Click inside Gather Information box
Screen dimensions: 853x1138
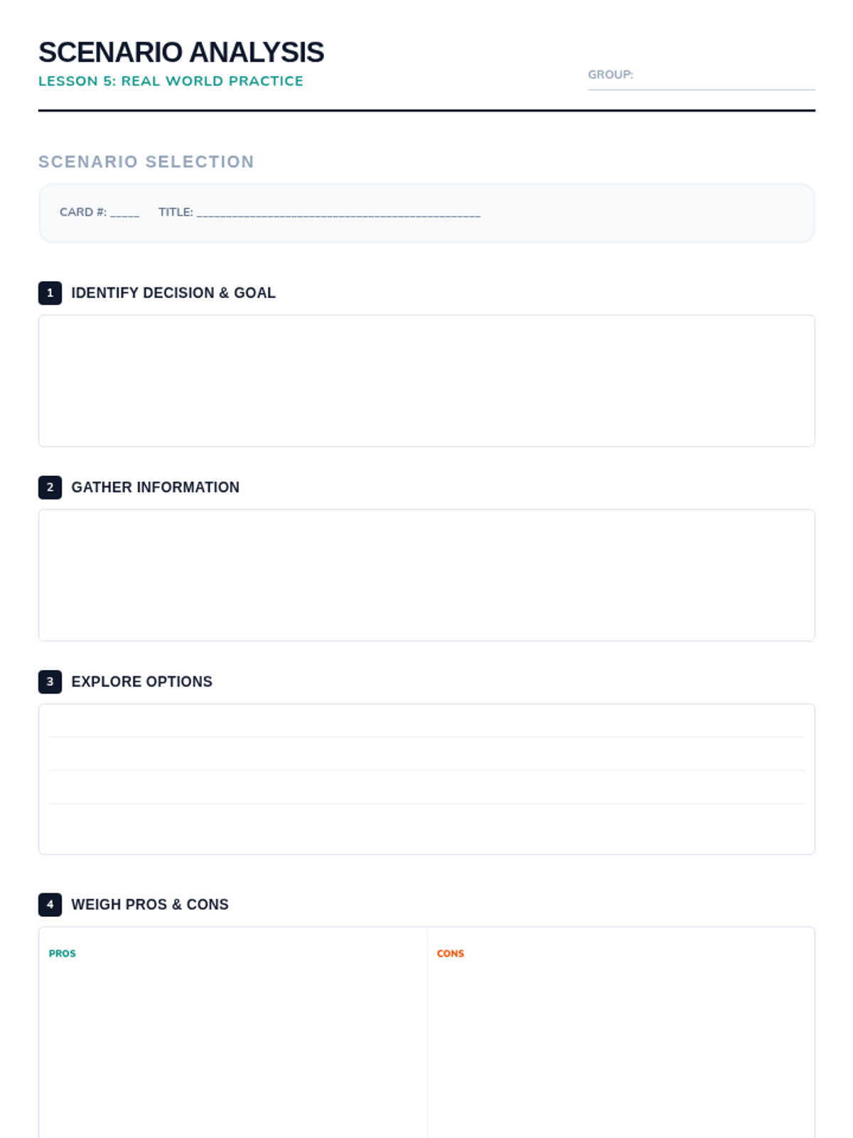(426, 575)
